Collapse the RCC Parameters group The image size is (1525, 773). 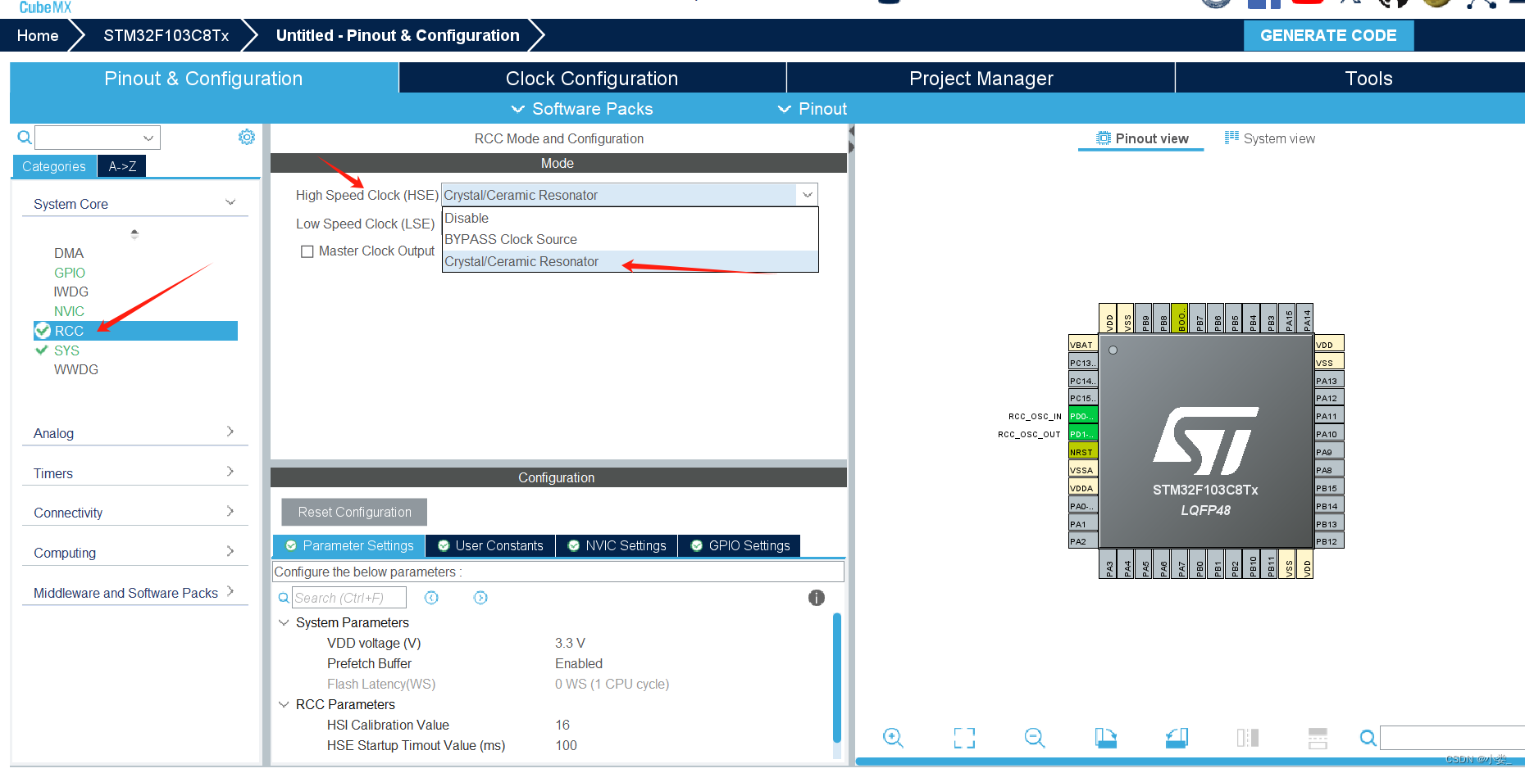point(284,704)
